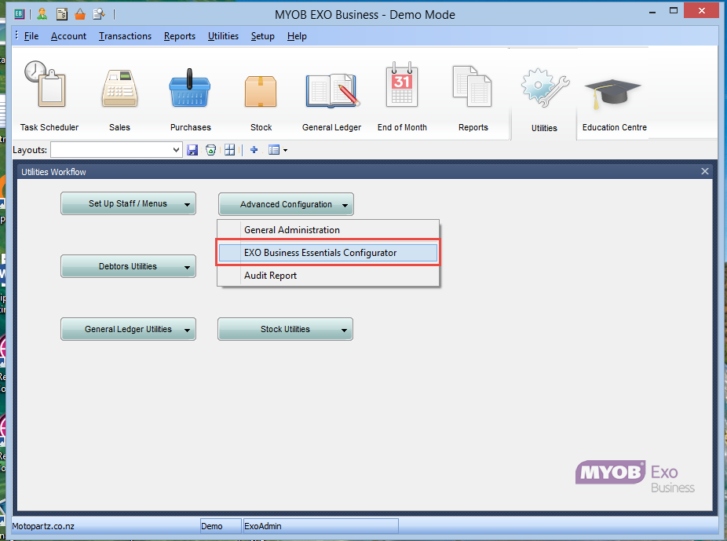This screenshot has height=541, width=727.
Task: Save layout with the floppy disk icon
Action: point(192,150)
